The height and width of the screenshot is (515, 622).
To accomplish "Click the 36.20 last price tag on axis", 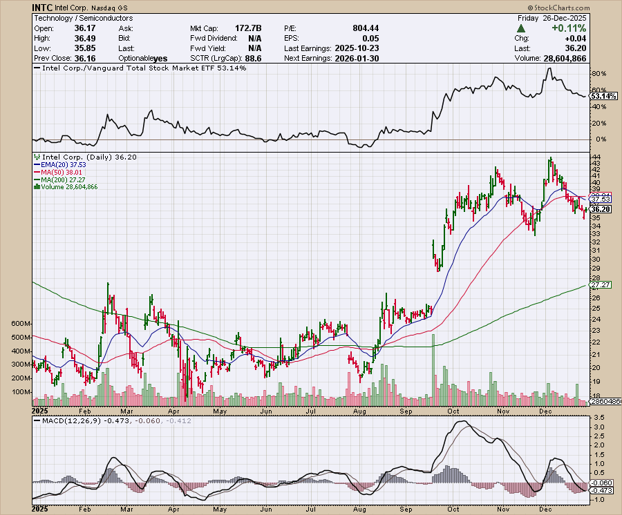I will [x=601, y=209].
